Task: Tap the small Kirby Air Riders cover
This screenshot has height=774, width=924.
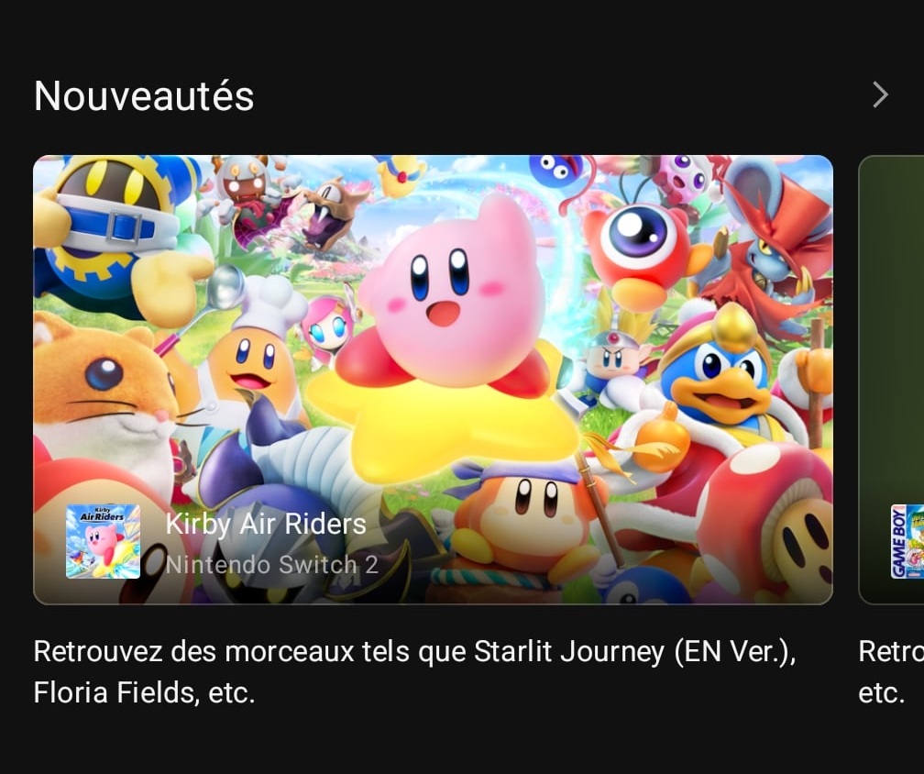Action: (x=103, y=541)
